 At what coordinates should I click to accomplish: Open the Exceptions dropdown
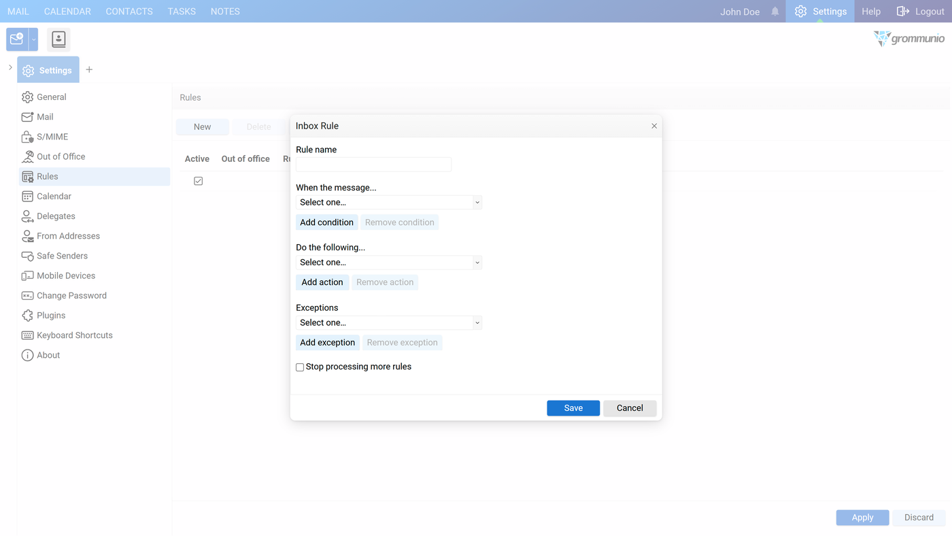point(389,322)
